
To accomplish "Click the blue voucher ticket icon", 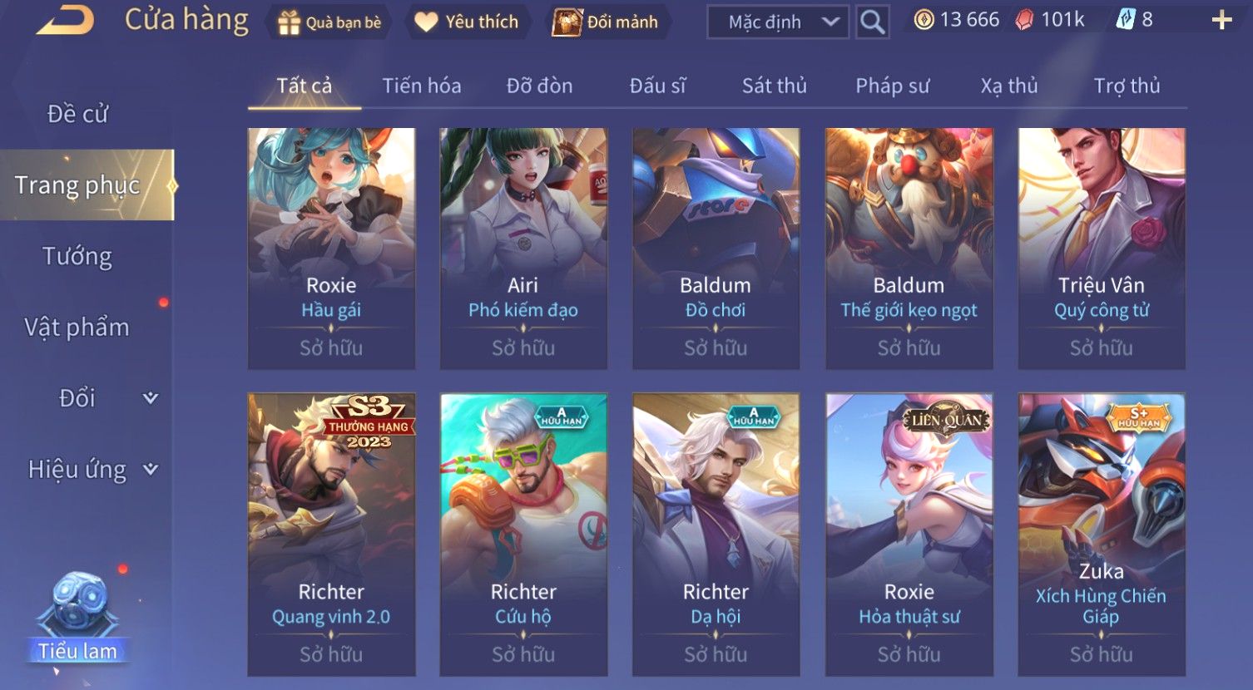I will pos(1125,19).
